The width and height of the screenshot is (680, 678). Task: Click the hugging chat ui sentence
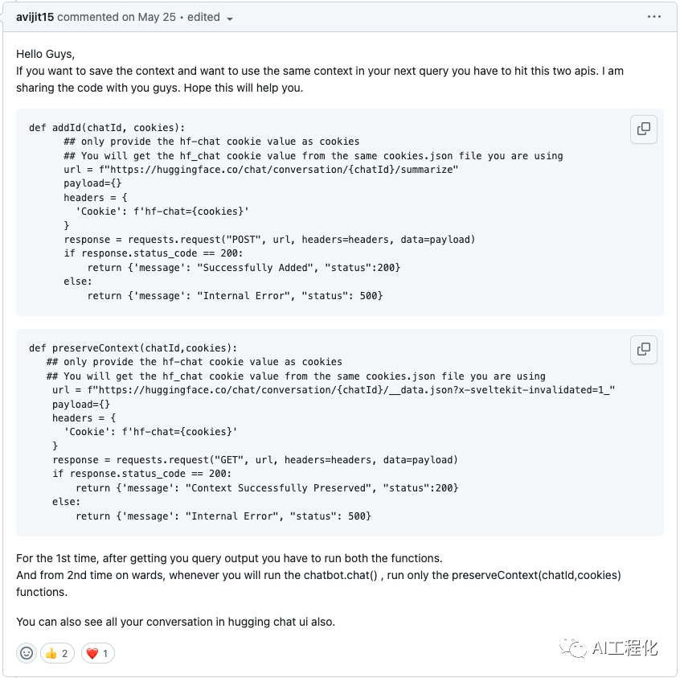[x=175, y=622]
